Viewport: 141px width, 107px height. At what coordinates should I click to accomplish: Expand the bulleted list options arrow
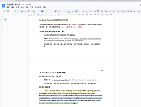point(121,11)
